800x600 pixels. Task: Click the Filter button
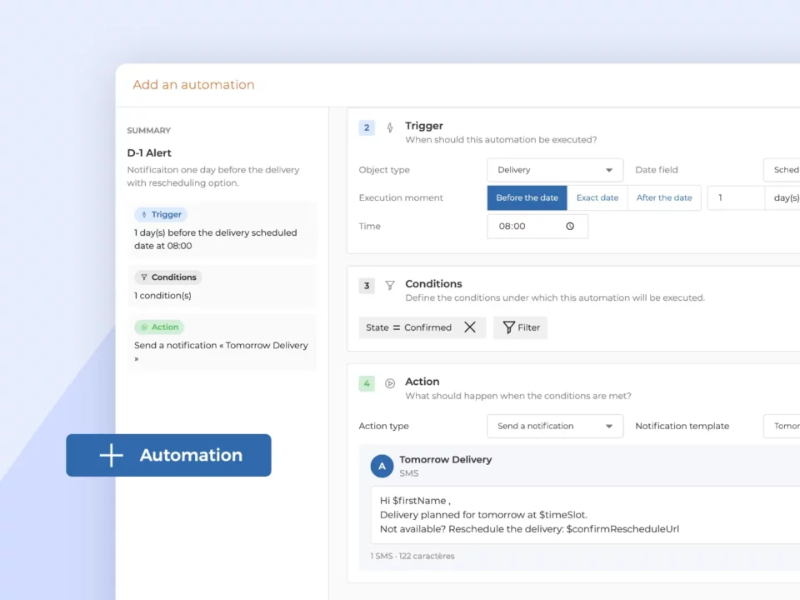pos(520,327)
